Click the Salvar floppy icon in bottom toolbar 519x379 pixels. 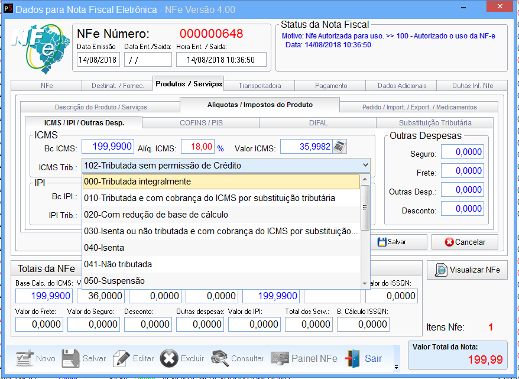pos(70,358)
